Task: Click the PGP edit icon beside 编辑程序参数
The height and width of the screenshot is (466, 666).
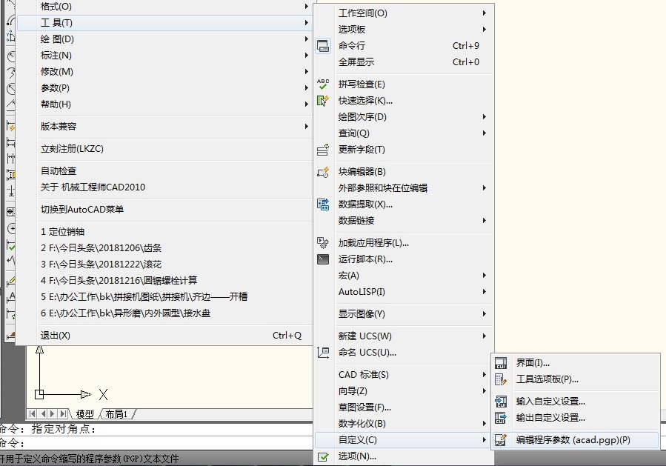Action: (501, 440)
